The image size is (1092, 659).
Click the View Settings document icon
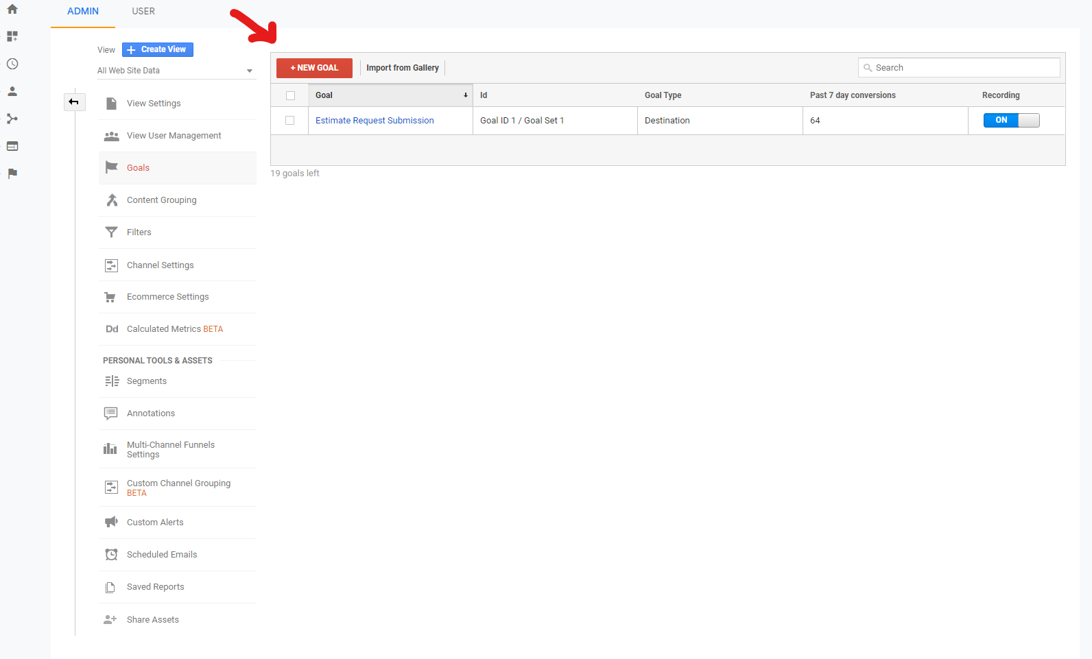[111, 104]
